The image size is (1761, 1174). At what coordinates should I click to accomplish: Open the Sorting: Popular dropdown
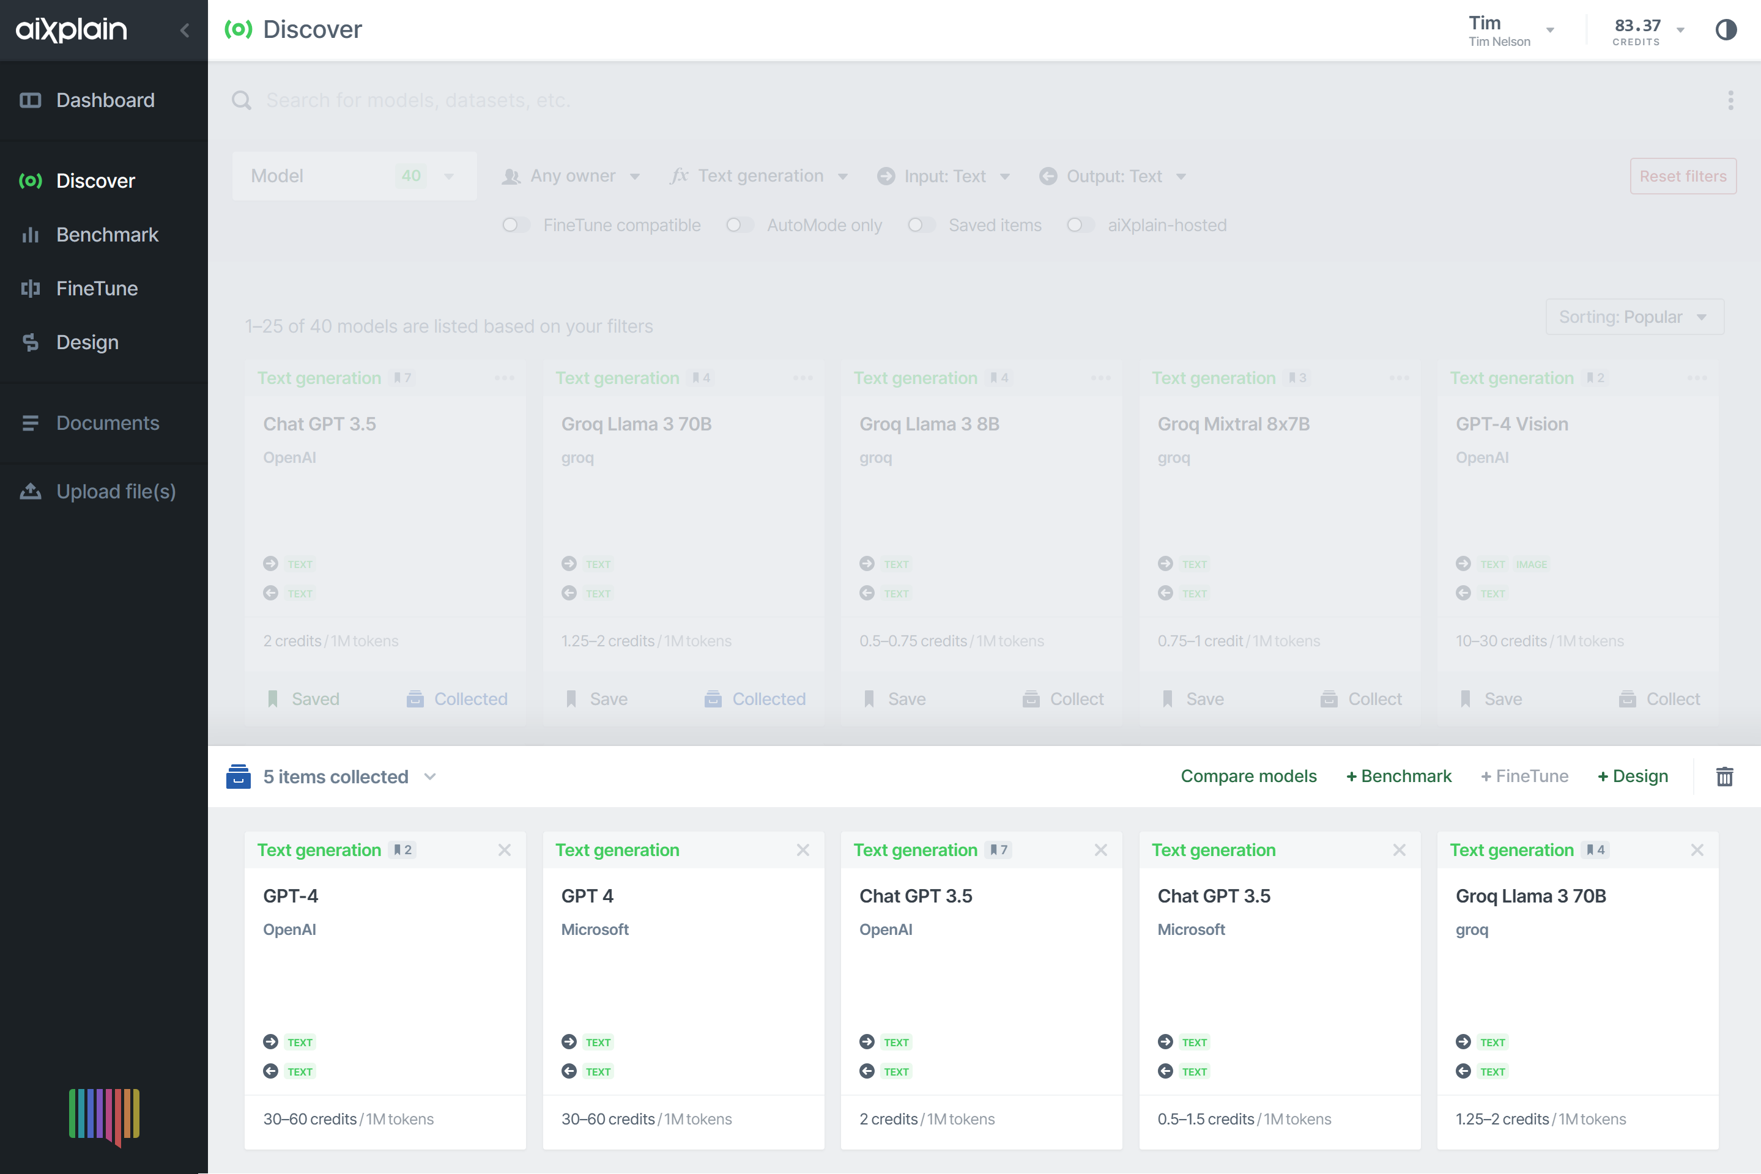coord(1634,317)
